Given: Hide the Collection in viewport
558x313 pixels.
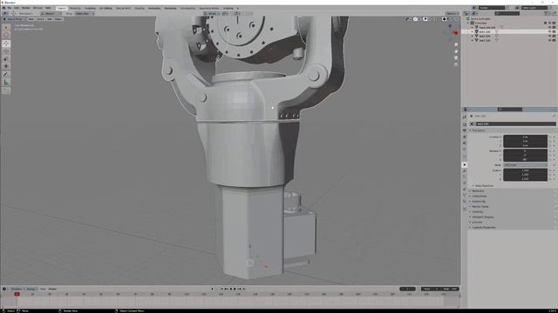Looking at the screenshot, I should (x=549, y=23).
